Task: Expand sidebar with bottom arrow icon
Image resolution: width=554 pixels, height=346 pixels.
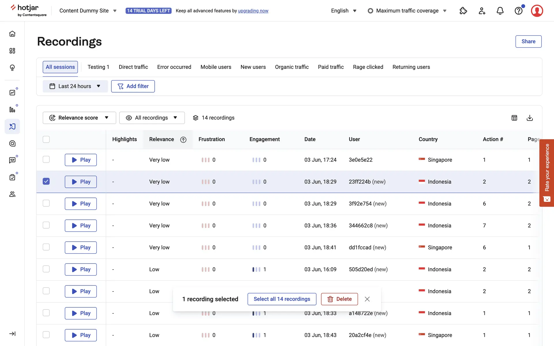Action: click(12, 334)
